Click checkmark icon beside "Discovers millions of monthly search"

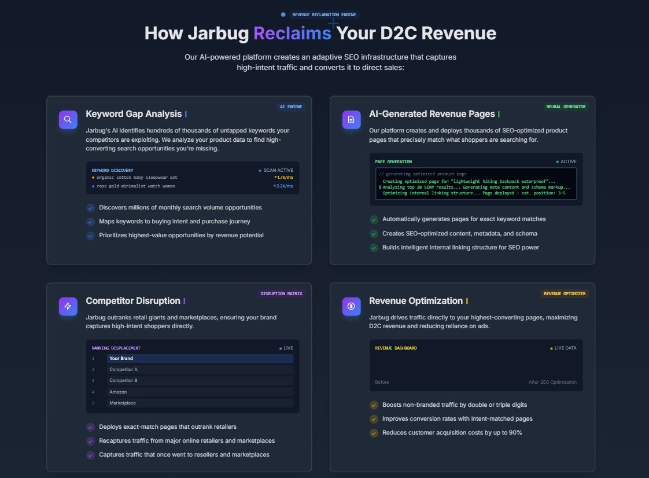[x=90, y=208]
